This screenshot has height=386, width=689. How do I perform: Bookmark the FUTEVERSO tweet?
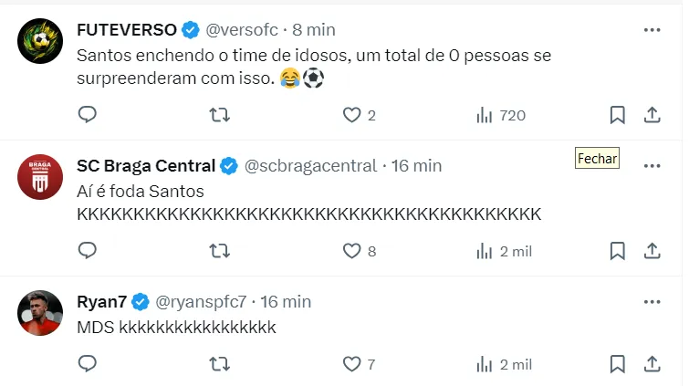pos(617,115)
